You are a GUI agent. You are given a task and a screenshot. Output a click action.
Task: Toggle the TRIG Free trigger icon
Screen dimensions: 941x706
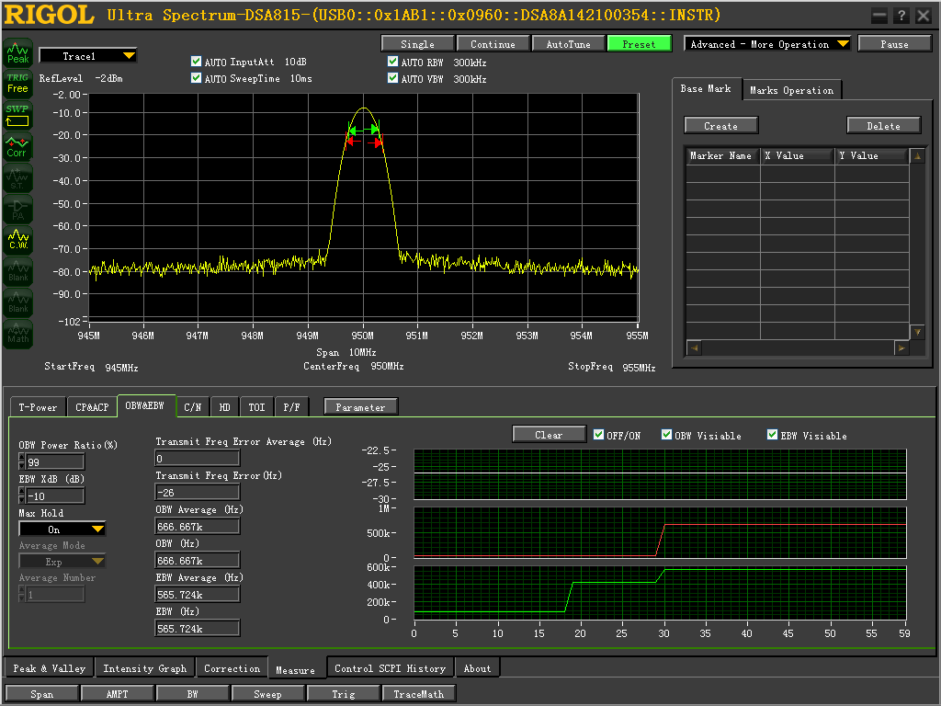pos(17,84)
